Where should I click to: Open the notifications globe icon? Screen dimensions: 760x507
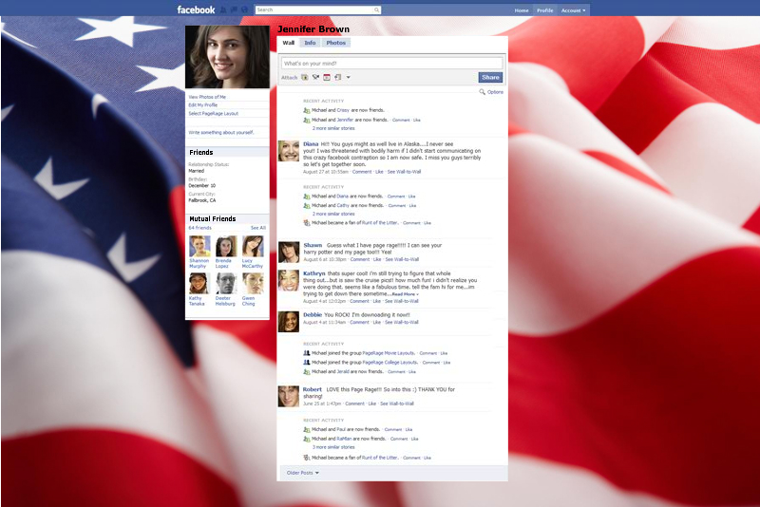pos(243,9)
